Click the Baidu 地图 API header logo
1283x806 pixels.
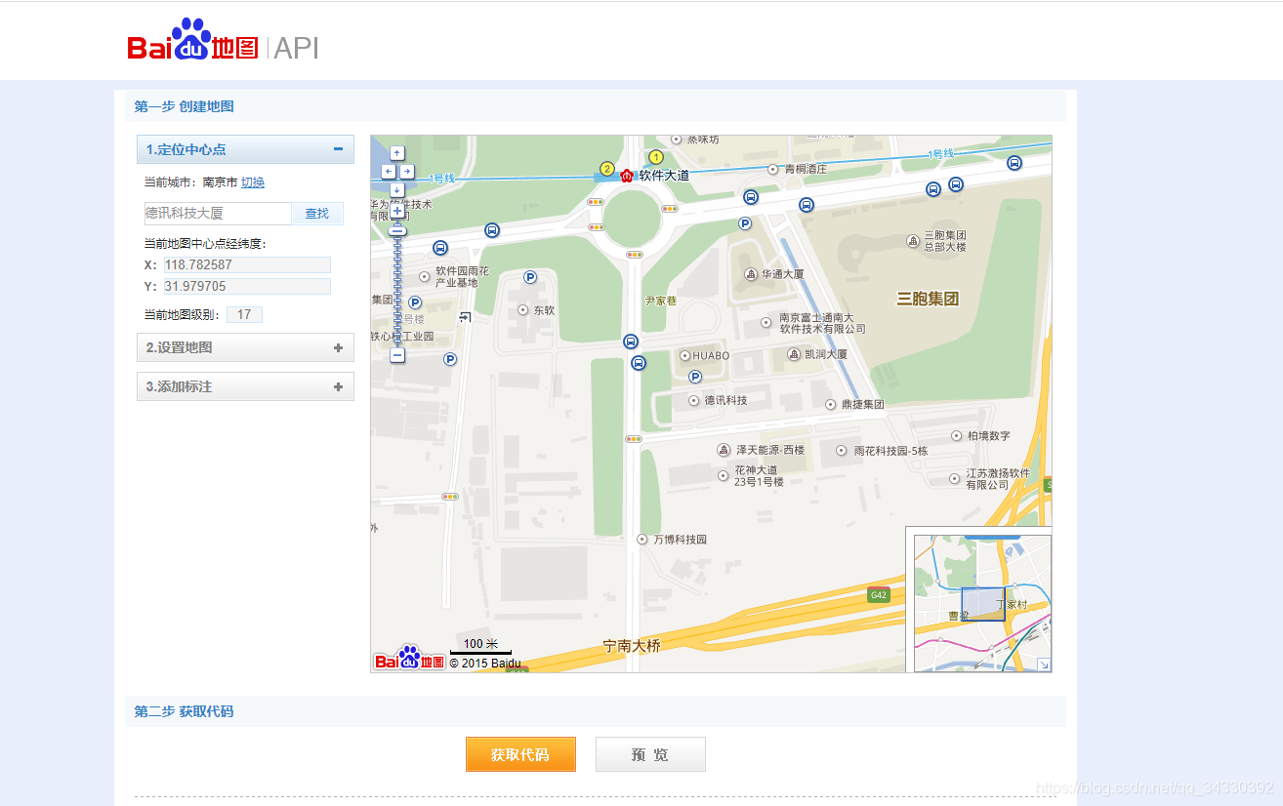[223, 42]
